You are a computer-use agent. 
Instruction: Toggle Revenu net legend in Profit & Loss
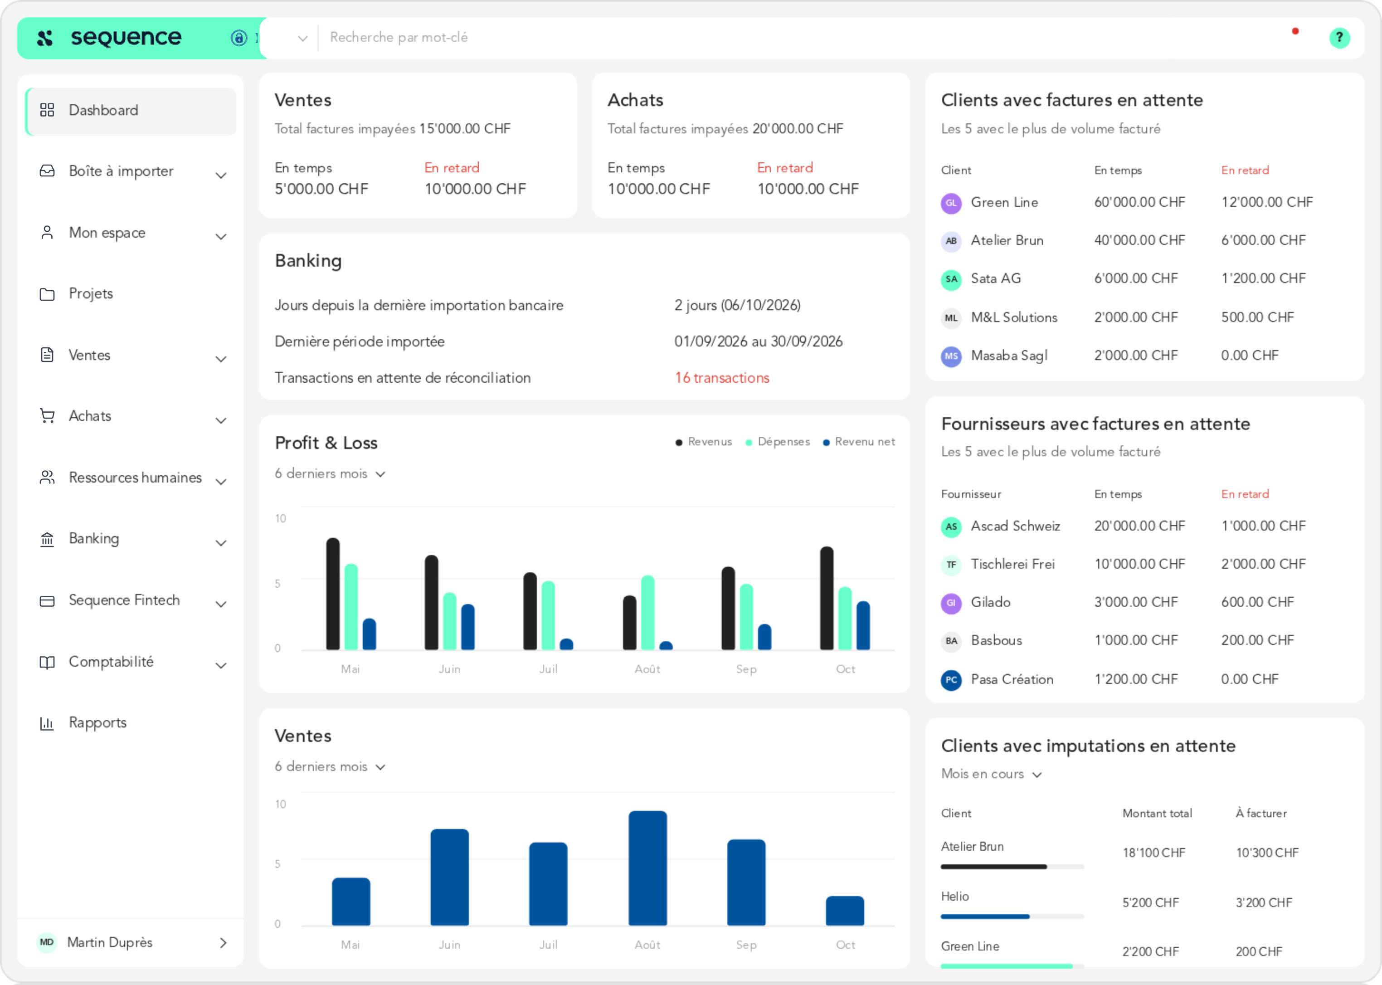(859, 442)
